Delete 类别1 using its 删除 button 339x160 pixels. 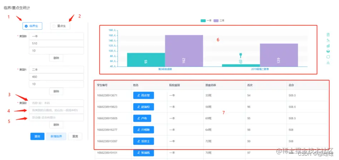[56, 91]
